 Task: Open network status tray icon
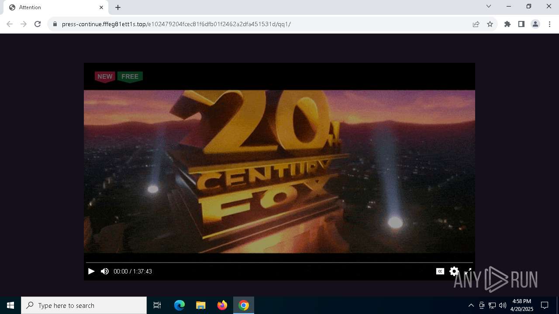click(x=492, y=305)
